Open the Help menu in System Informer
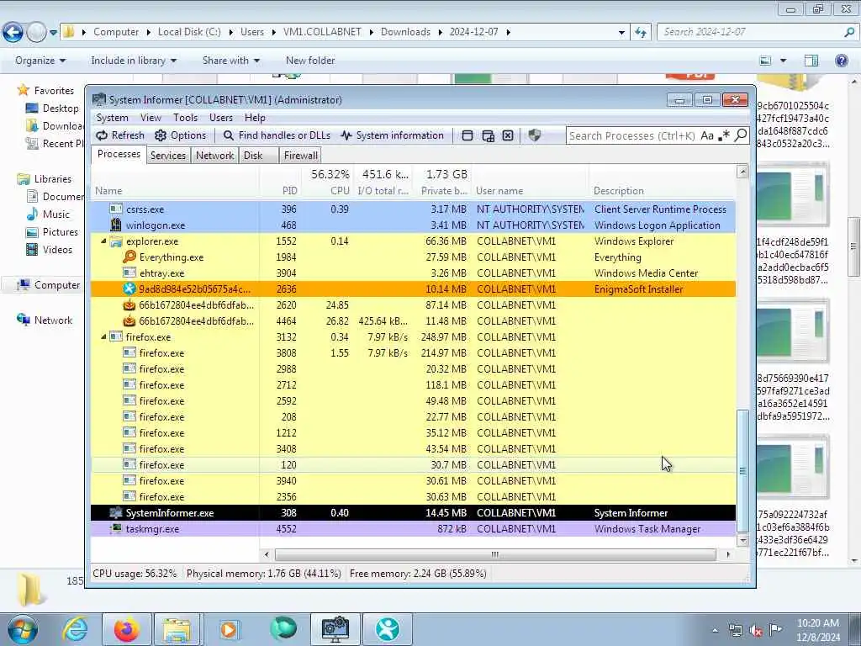 pyautogui.click(x=255, y=118)
